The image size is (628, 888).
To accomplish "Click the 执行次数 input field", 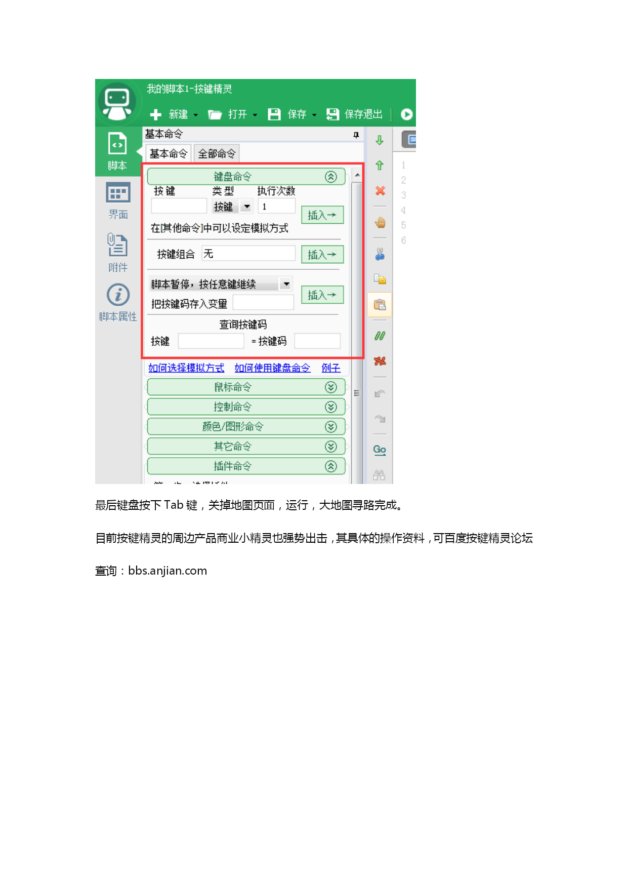I will click(276, 206).
